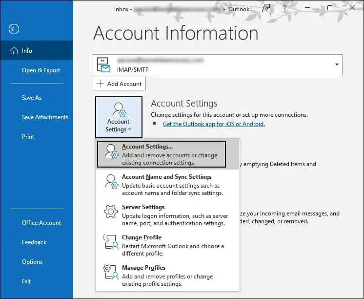Click text 'Restart Microsoft Outlook and choose a'
The width and height of the screenshot is (364, 299).
(x=173, y=246)
